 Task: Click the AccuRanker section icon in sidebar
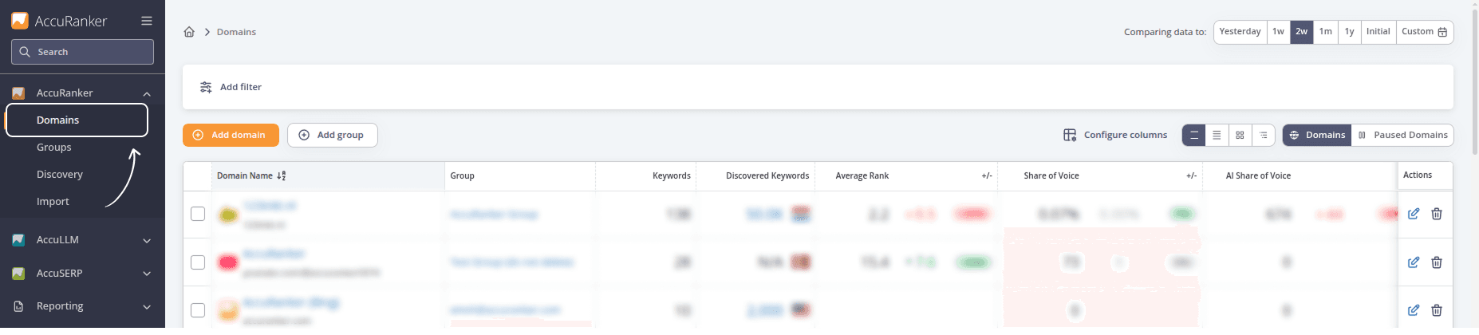[18, 93]
